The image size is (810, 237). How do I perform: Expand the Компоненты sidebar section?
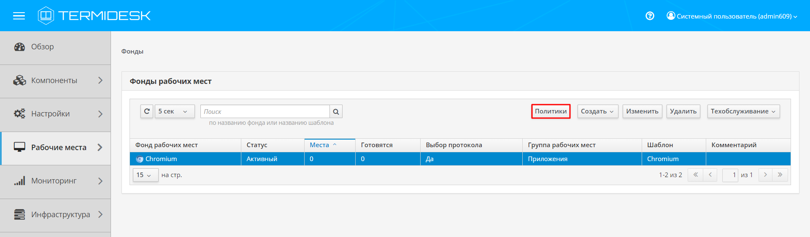coord(55,81)
